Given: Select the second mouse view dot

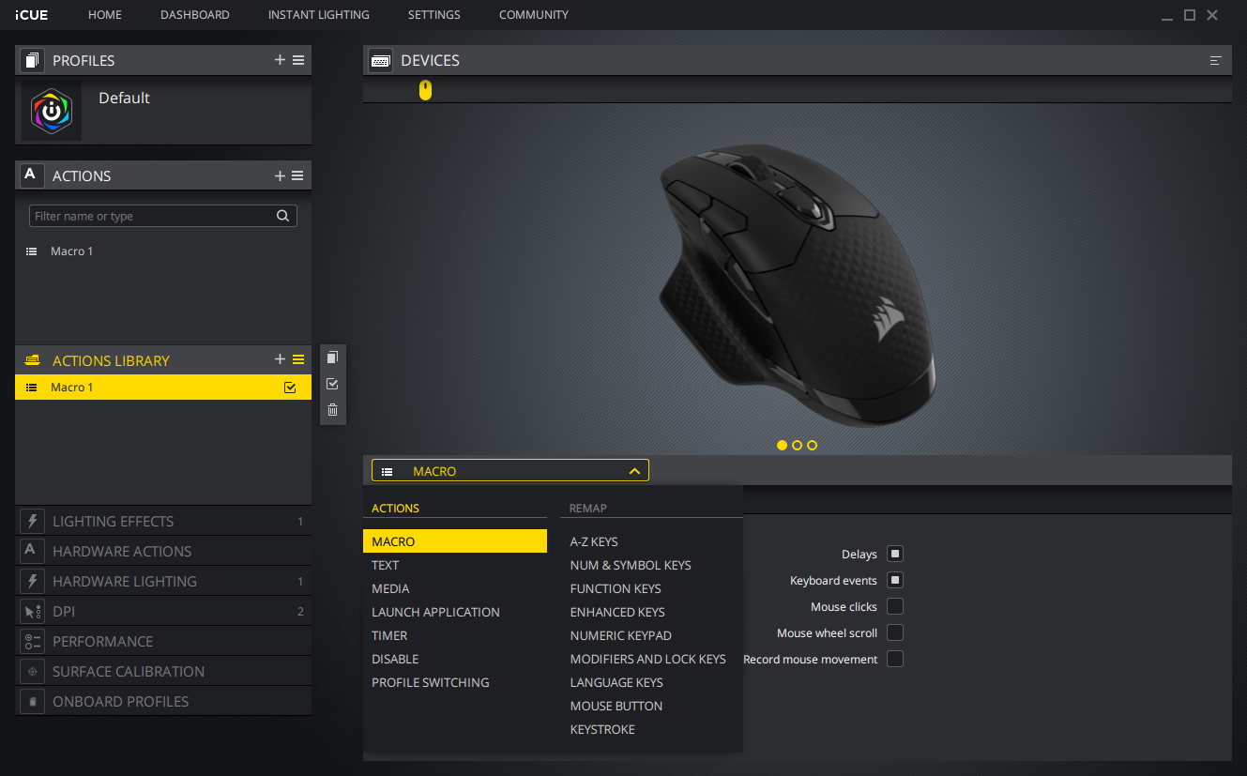Looking at the screenshot, I should coord(798,445).
